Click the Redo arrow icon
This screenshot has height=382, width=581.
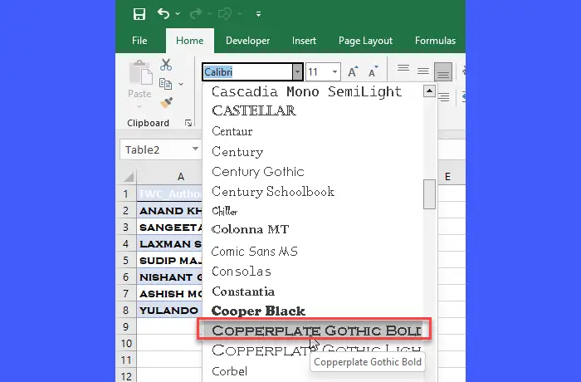195,14
